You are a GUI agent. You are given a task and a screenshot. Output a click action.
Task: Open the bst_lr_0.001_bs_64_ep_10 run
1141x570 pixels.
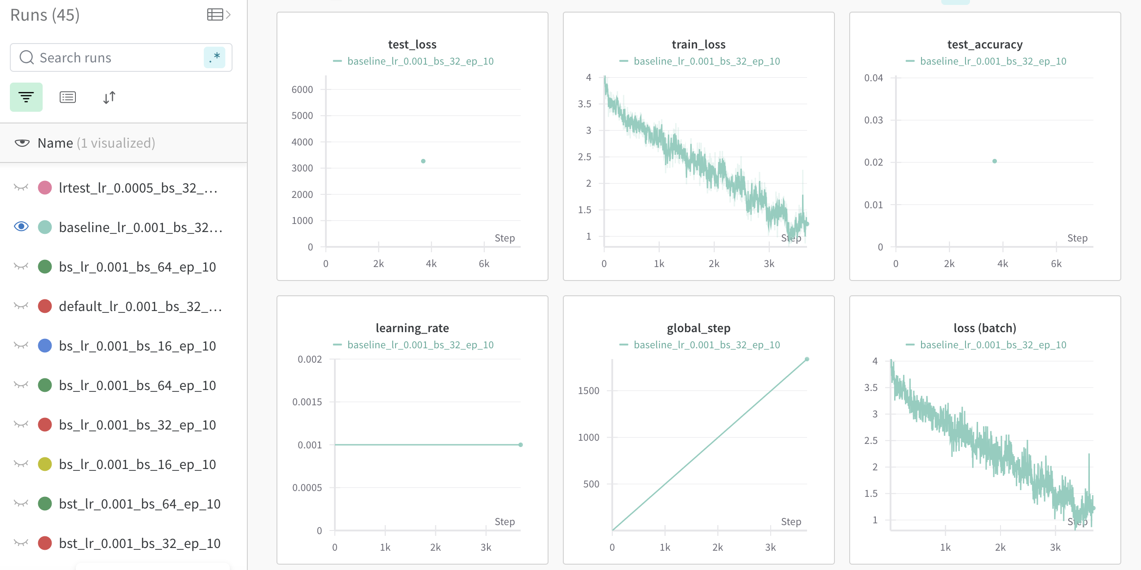click(140, 504)
